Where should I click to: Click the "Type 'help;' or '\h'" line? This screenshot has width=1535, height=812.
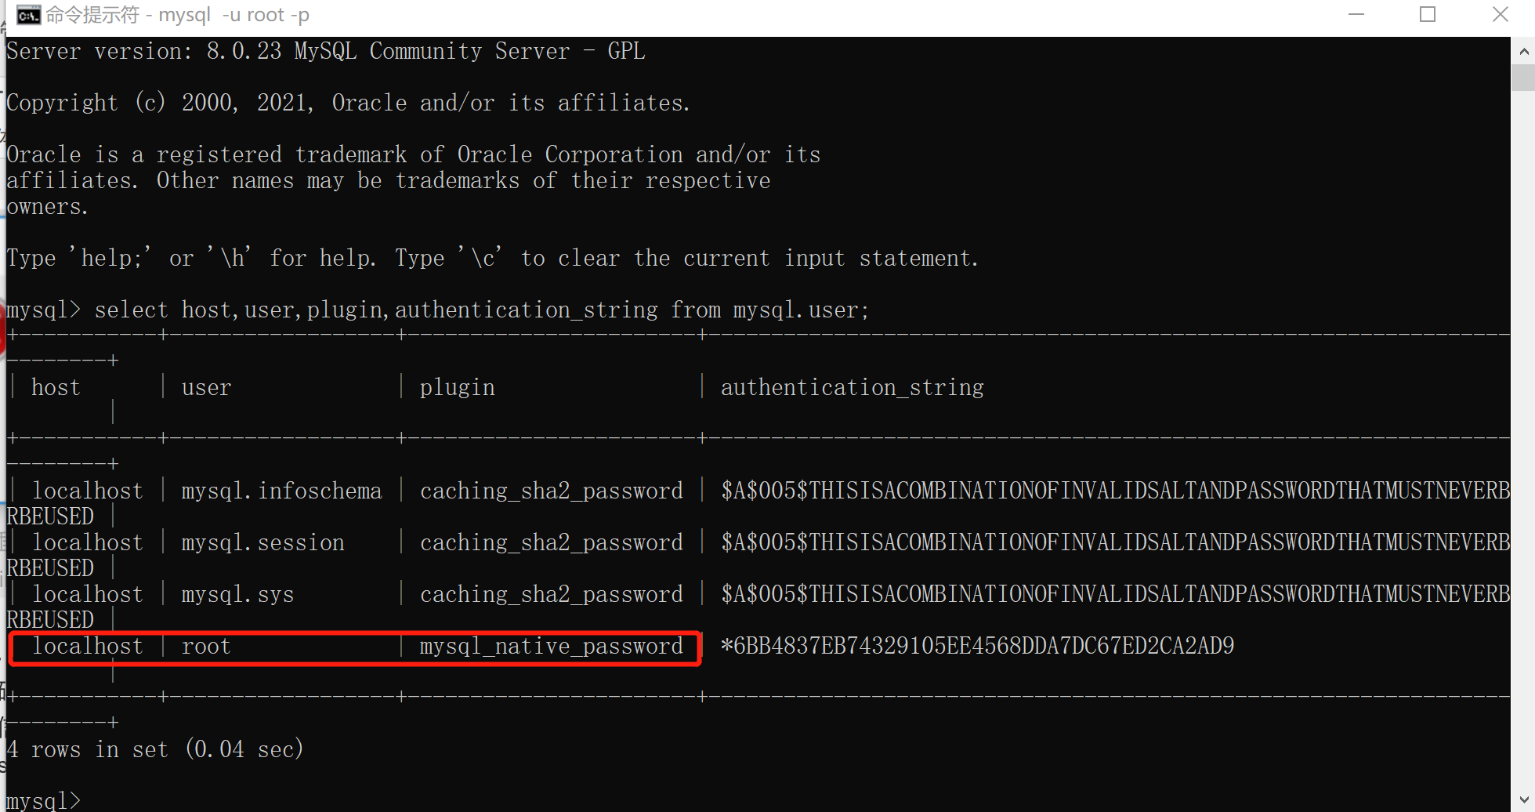(492, 258)
